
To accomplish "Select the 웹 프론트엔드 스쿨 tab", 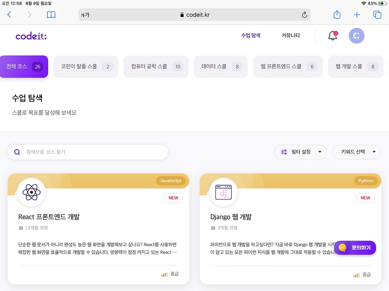I will pos(288,66).
